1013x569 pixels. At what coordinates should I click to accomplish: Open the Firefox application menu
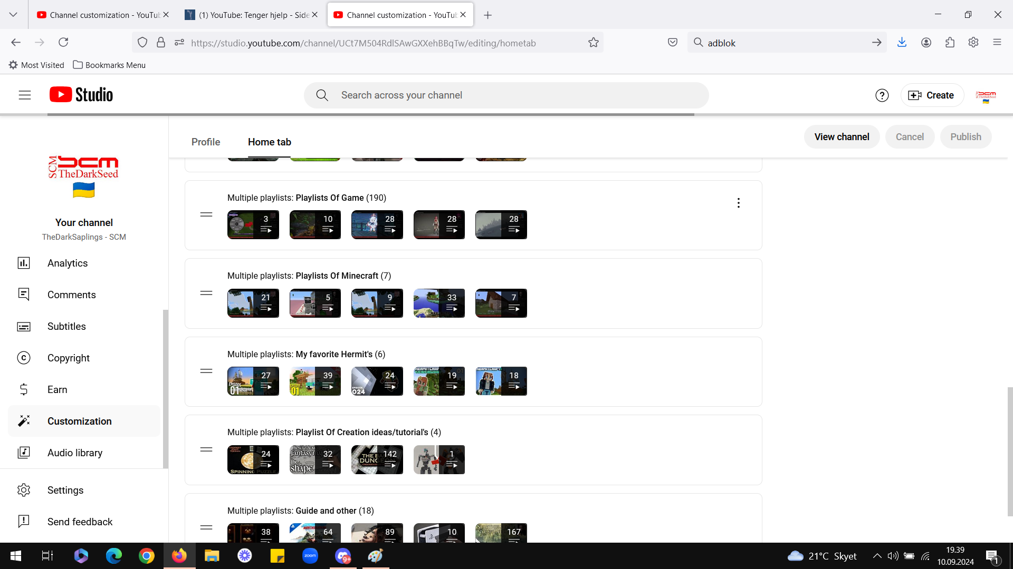997,42
